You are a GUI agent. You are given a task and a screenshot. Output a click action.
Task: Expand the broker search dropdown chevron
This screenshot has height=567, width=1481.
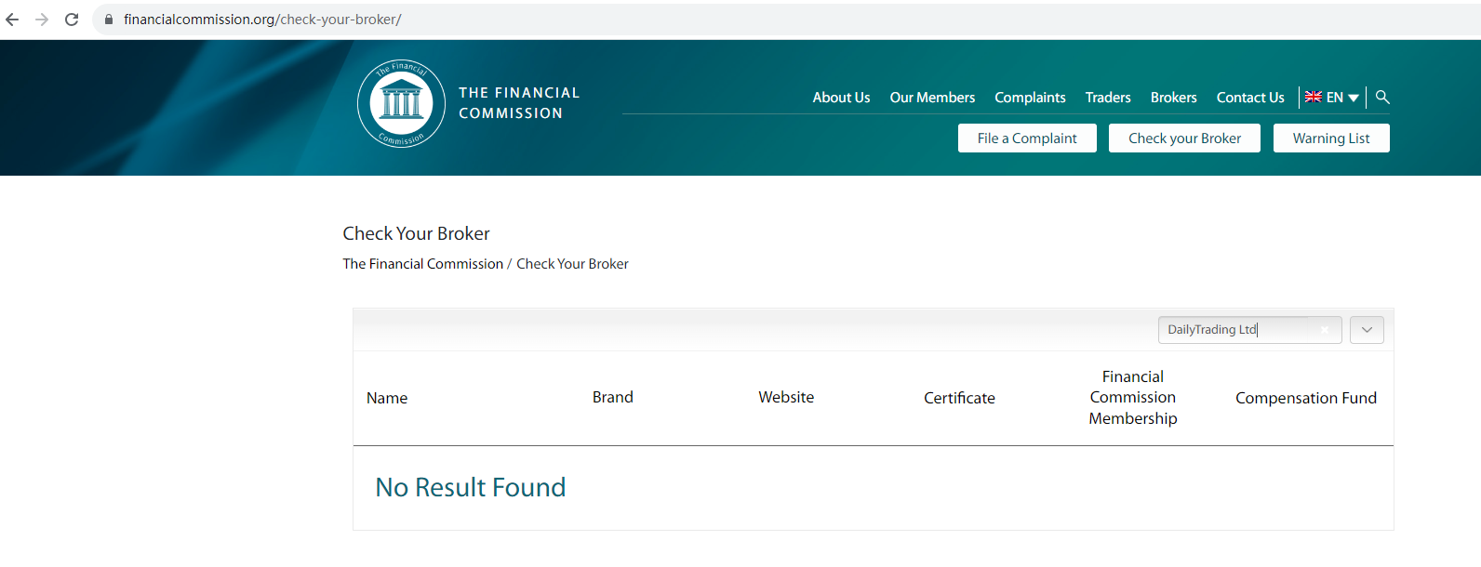point(1367,330)
